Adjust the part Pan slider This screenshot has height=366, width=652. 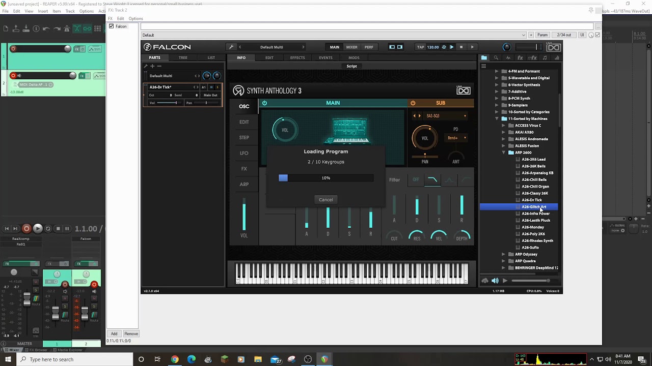point(206,103)
